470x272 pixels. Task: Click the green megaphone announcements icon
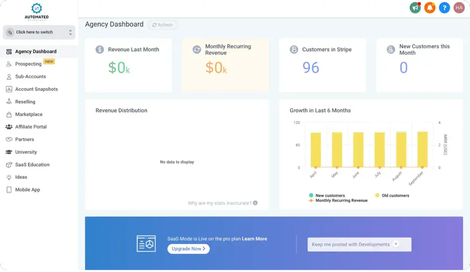(415, 7)
